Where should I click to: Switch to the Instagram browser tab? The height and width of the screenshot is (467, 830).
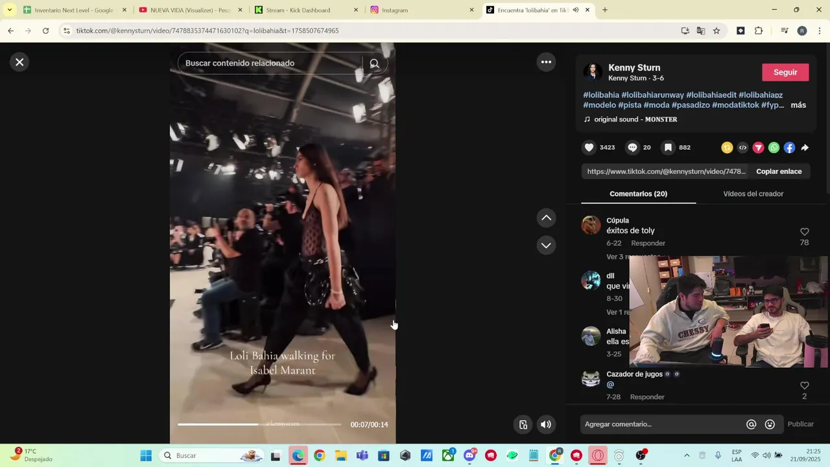pyautogui.click(x=421, y=10)
